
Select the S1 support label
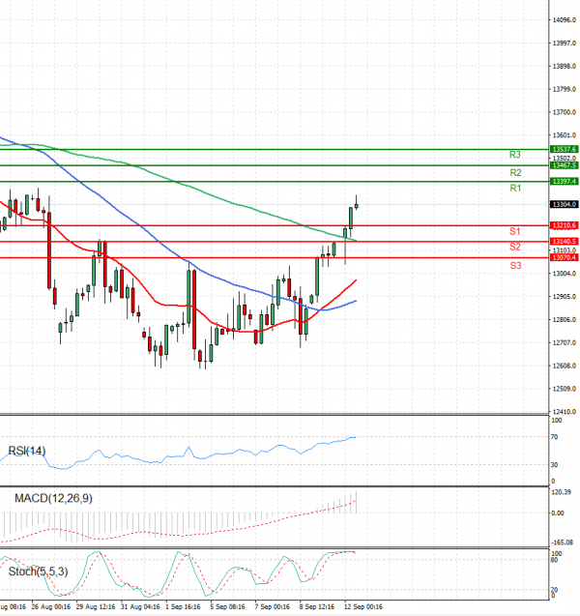pyautogui.click(x=515, y=231)
